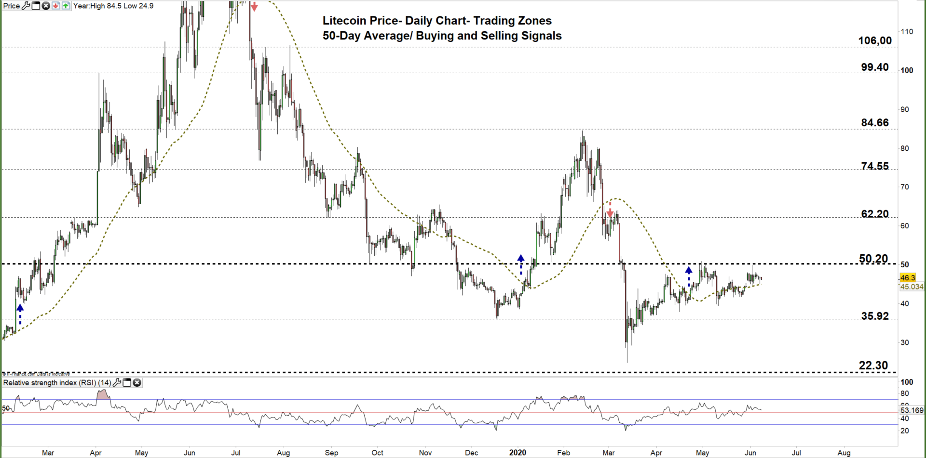This screenshot has height=458, width=926.
Task: Click the 106,00 price level label
Action: point(875,40)
